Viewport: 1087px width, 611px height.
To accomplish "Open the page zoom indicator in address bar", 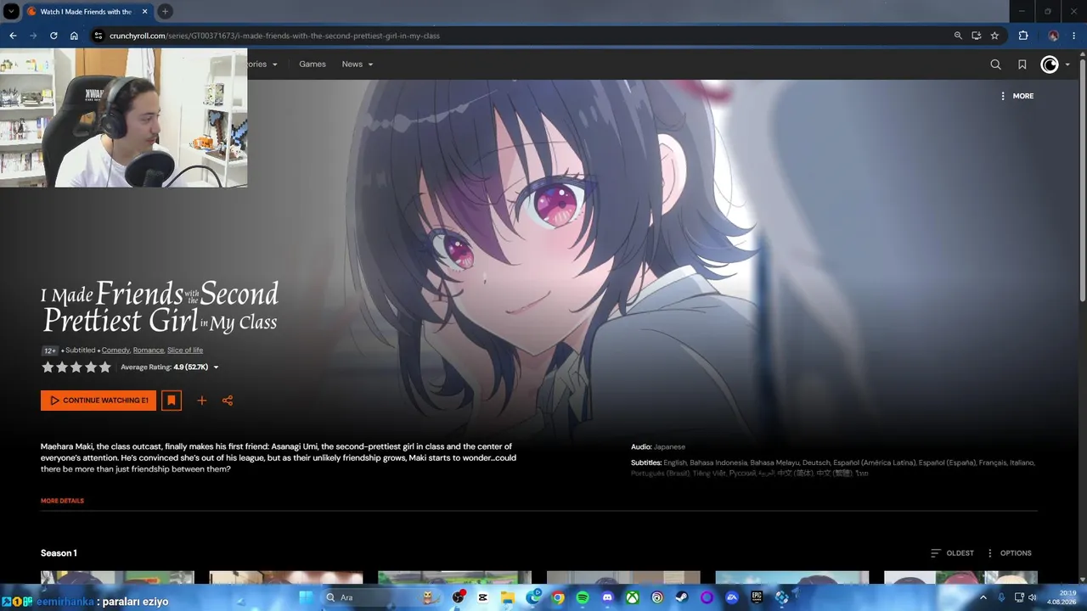I will point(958,36).
